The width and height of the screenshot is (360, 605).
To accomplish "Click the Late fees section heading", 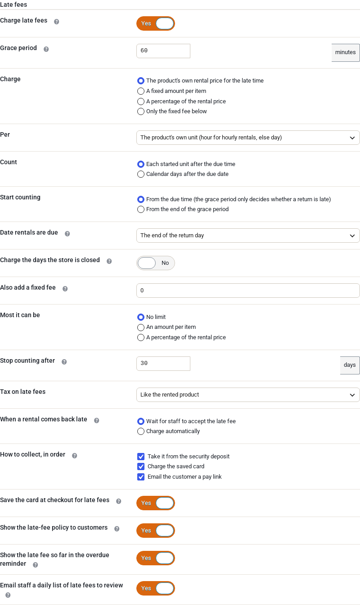I will click(13, 5).
